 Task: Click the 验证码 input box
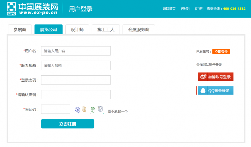click(x=56, y=109)
